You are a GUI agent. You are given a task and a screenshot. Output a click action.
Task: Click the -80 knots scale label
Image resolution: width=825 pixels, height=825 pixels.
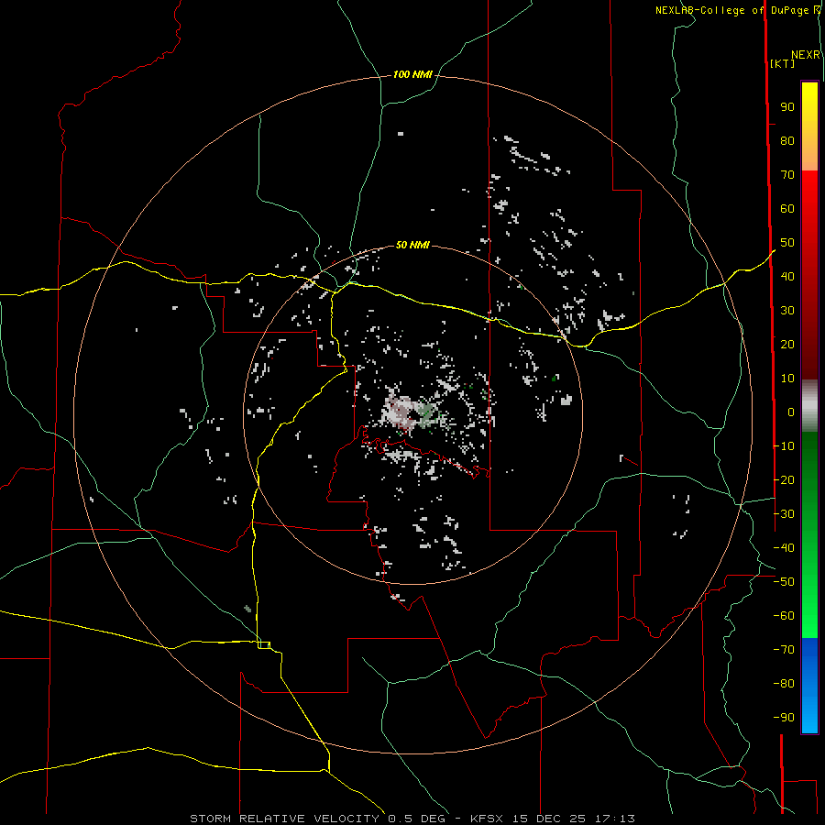click(x=784, y=684)
